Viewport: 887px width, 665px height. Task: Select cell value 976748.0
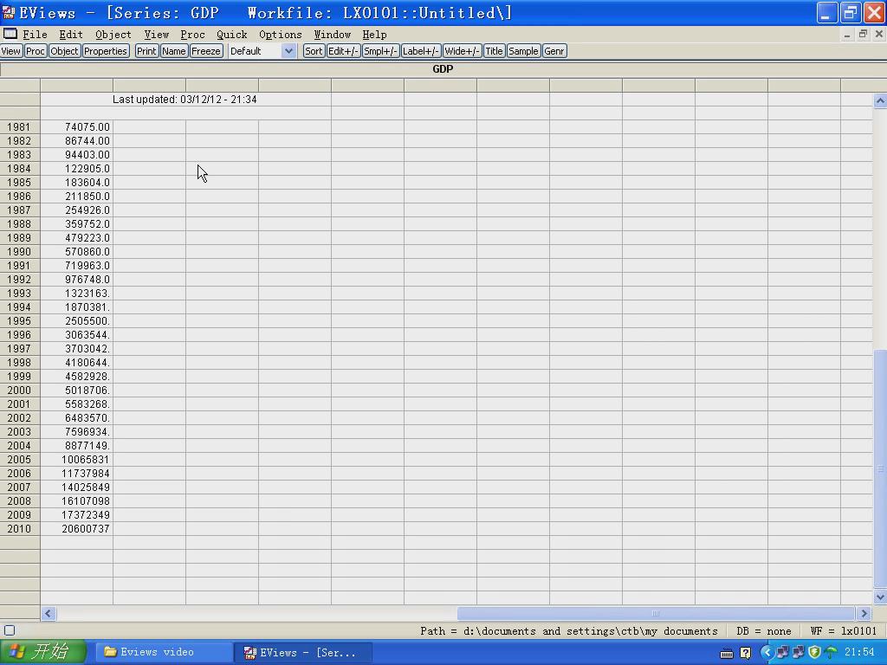(76, 280)
